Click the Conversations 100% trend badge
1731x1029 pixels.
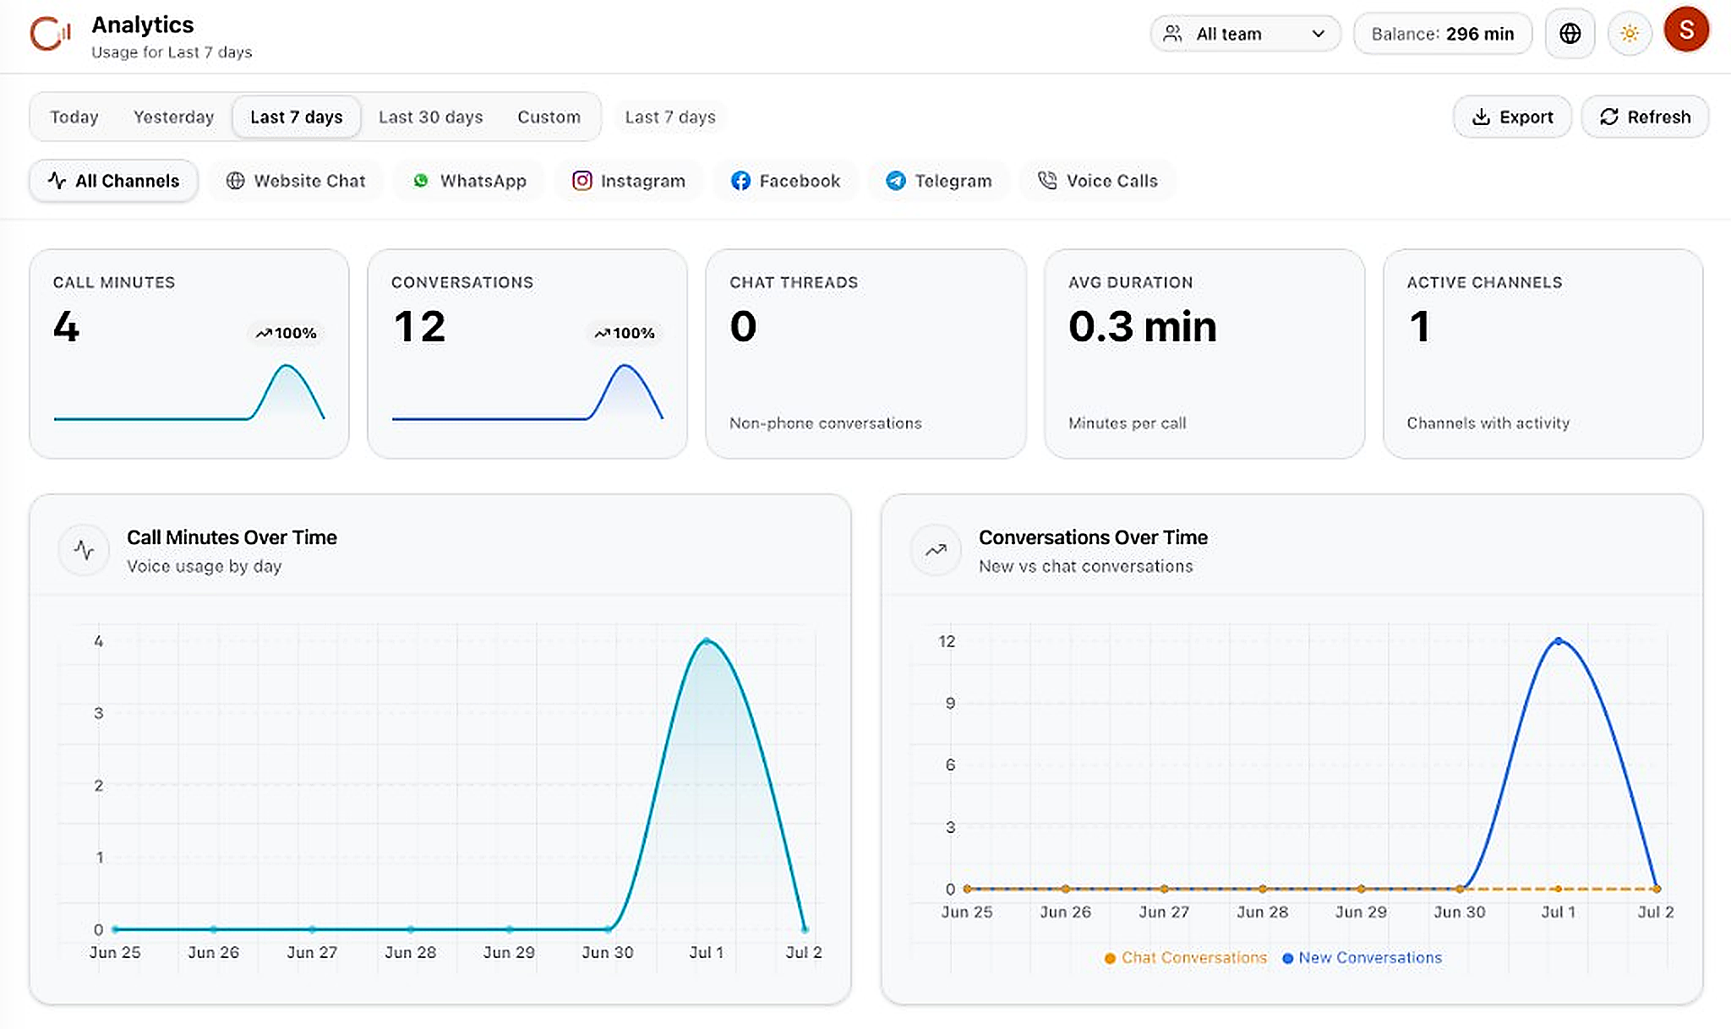click(x=625, y=333)
